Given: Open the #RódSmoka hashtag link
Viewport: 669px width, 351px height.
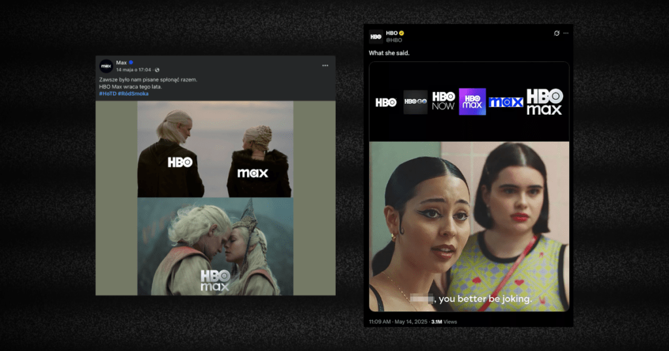Looking at the screenshot, I should click(133, 94).
